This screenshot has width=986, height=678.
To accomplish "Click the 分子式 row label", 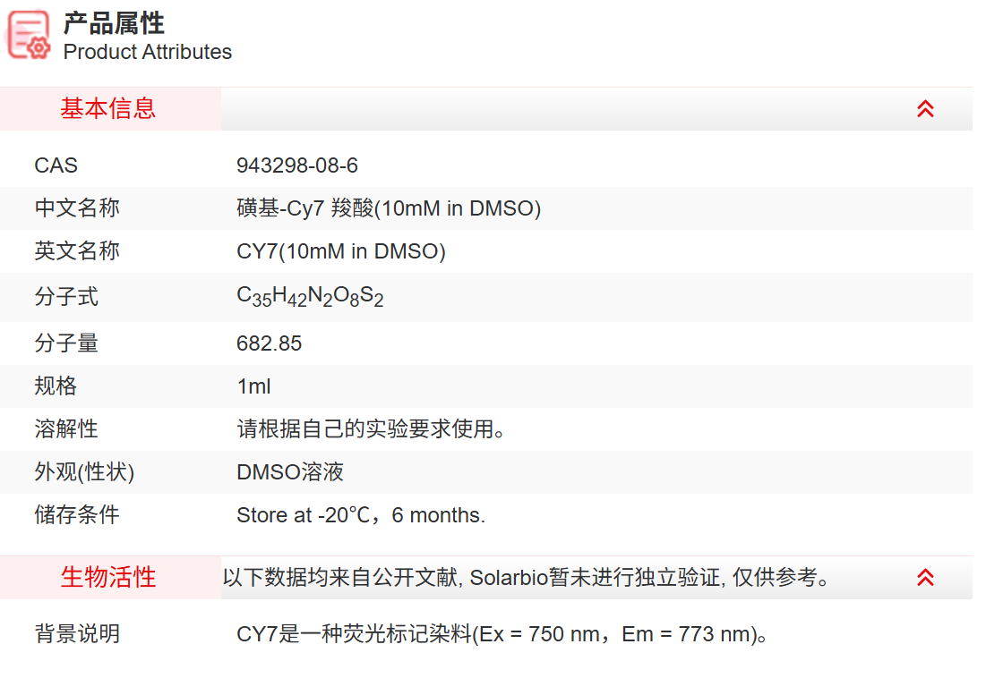I will pyautogui.click(x=66, y=296).
